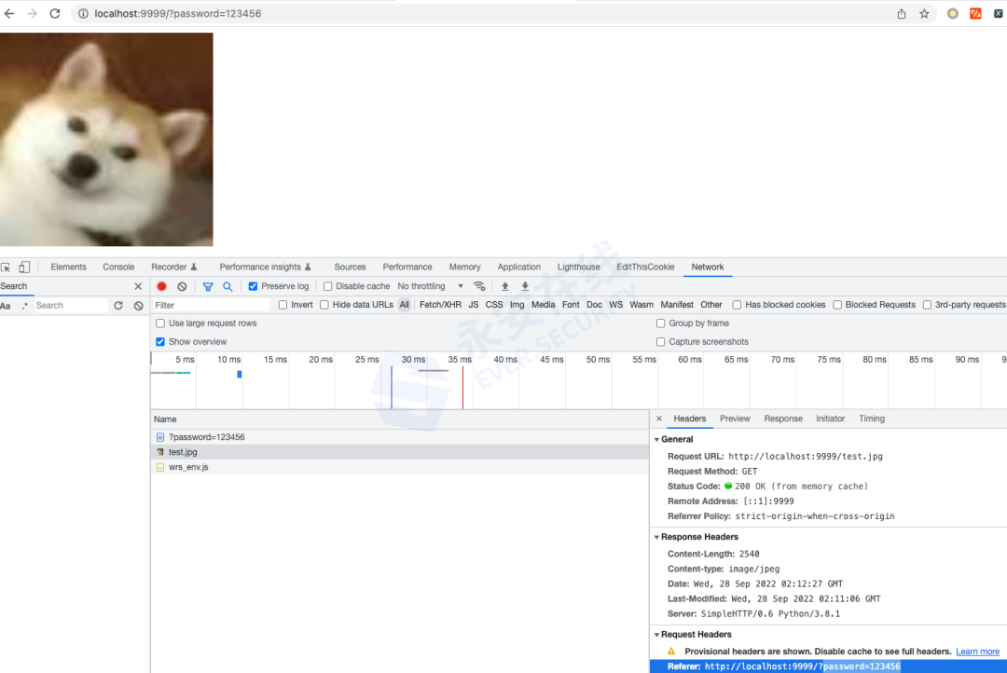The height and width of the screenshot is (673, 1007).
Task: Filter requests by Img
Action: click(517, 305)
